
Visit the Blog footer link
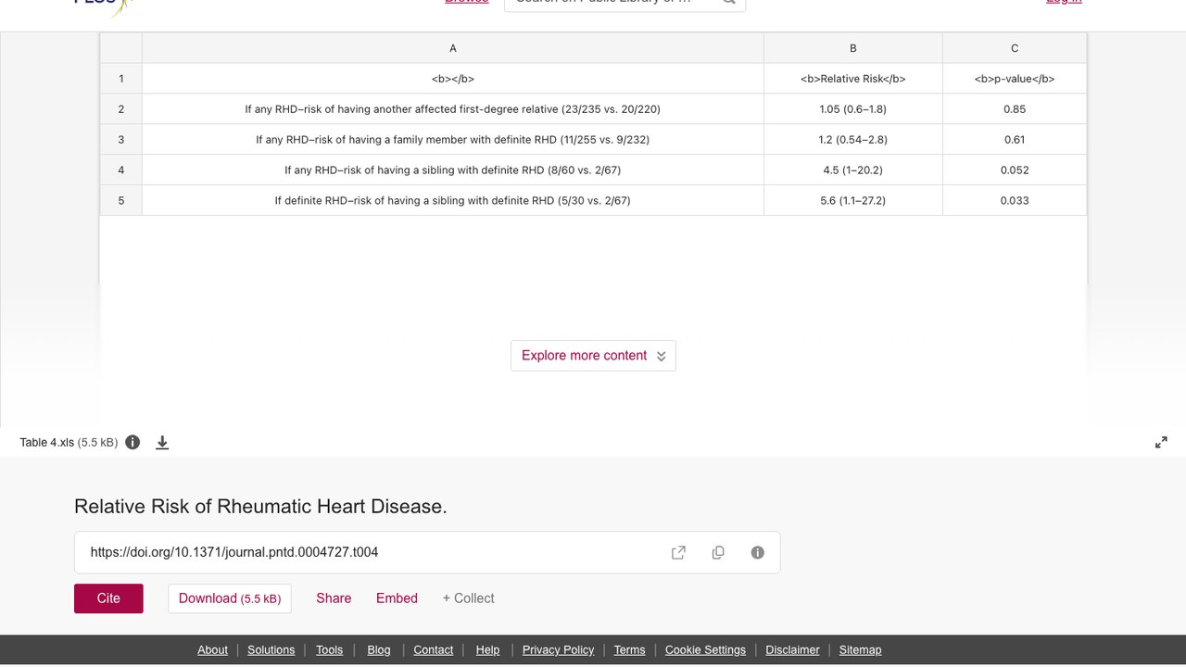(379, 650)
